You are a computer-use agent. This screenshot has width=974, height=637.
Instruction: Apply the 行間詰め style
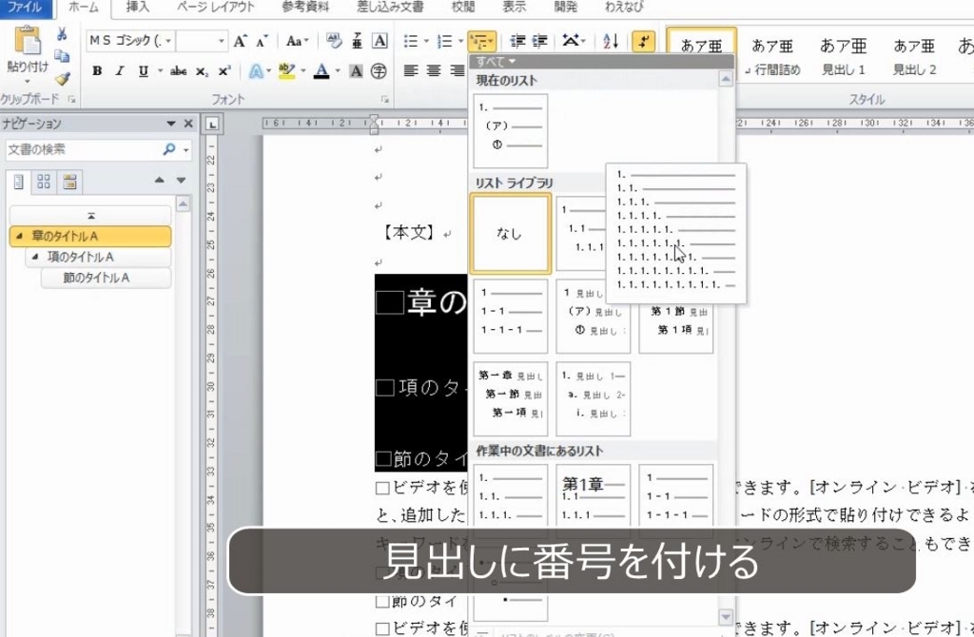[772, 56]
